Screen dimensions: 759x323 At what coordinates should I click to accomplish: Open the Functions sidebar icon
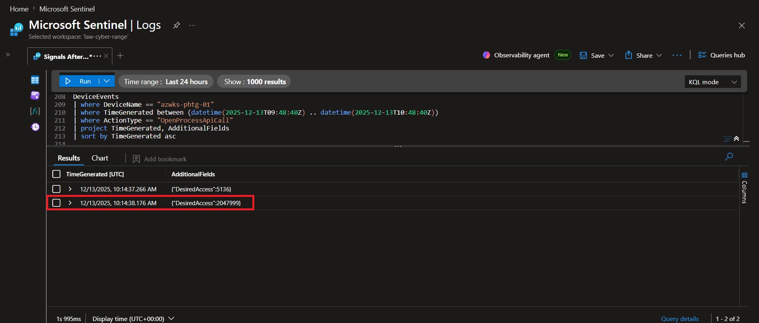(x=35, y=111)
